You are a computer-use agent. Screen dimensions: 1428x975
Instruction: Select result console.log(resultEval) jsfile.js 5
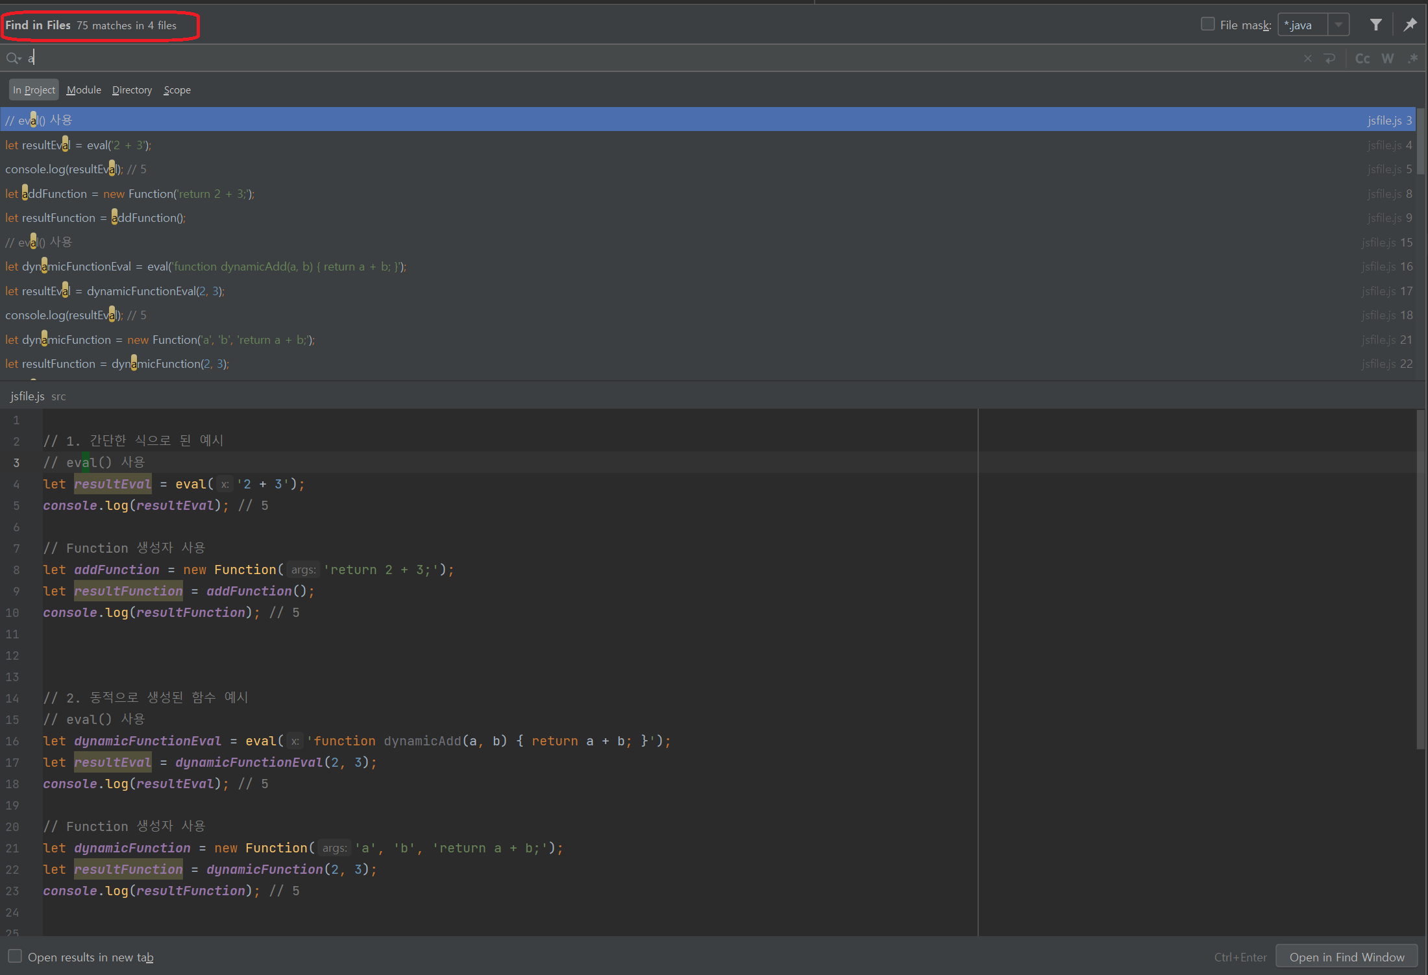tap(708, 169)
